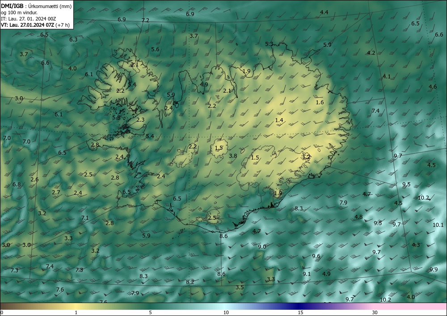Click the map value 2.3
Screen dimensions: 447x316
coord(140,119)
